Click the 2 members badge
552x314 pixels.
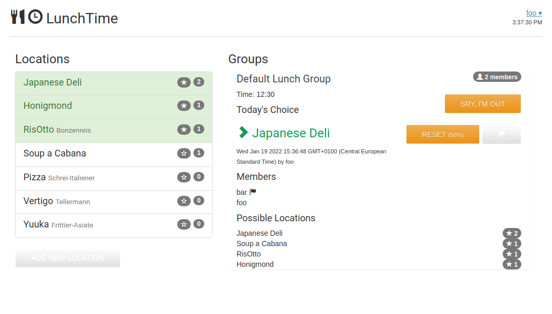tap(497, 77)
